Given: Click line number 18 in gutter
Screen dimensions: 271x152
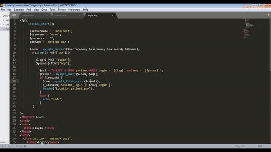Looking at the screenshot, I should click(14, 81).
